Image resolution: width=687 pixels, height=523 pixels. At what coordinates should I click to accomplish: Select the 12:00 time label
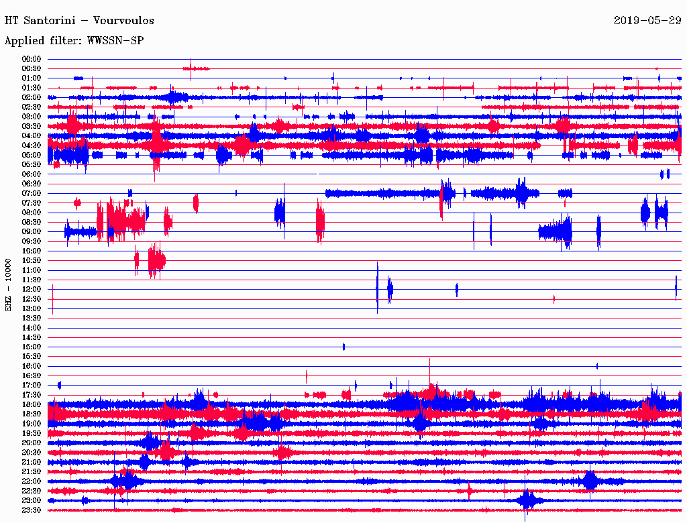coord(32,290)
